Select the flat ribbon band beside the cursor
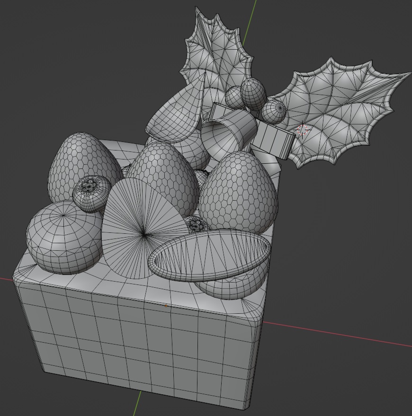The height and width of the screenshot is (416, 412). (x=273, y=139)
